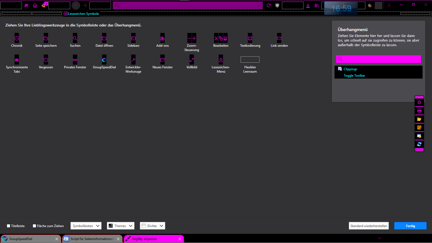Viewport: 432px width, 243px height.
Task: Select the Nightly anpassen tab
Action: click(154, 239)
